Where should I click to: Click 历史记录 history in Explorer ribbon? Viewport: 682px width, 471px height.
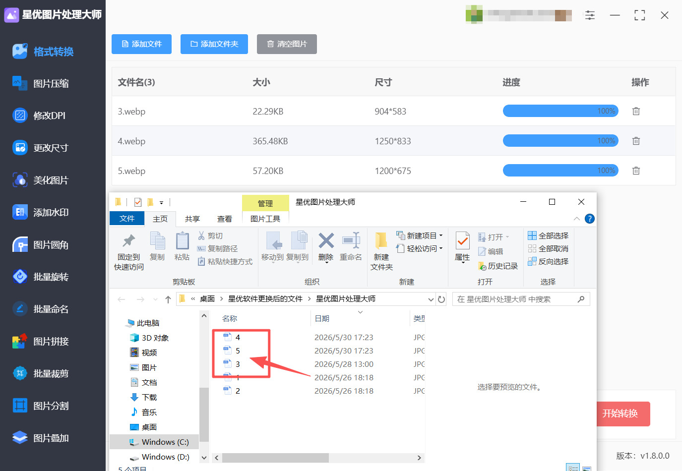click(498, 266)
